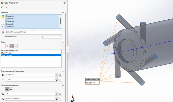Click the 483000 Pa pressure input field
Screen dimensions: 173x102
point(30,75)
